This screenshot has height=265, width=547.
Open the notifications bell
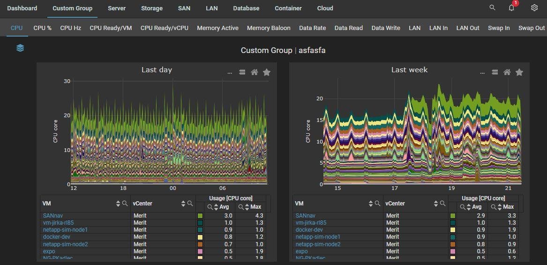pyautogui.click(x=511, y=8)
